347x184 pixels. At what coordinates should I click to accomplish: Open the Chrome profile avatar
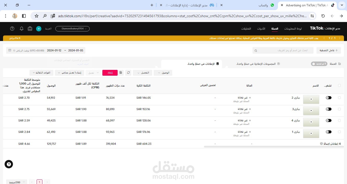(15, 16)
